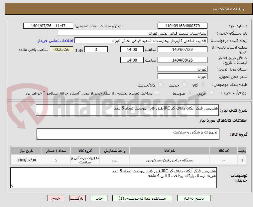Click the چاپ print button
This screenshot has width=253, height=207.
coord(99,198)
